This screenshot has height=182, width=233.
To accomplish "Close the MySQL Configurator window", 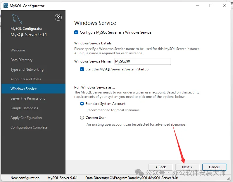I will pos(224,6).
